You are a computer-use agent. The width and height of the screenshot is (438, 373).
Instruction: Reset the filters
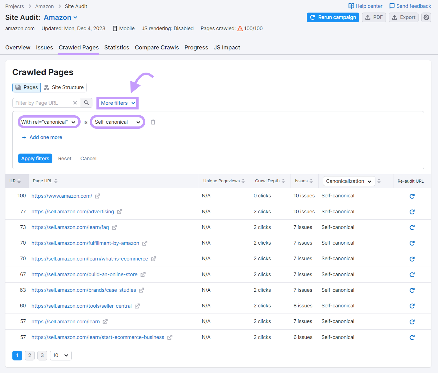pyautogui.click(x=65, y=159)
